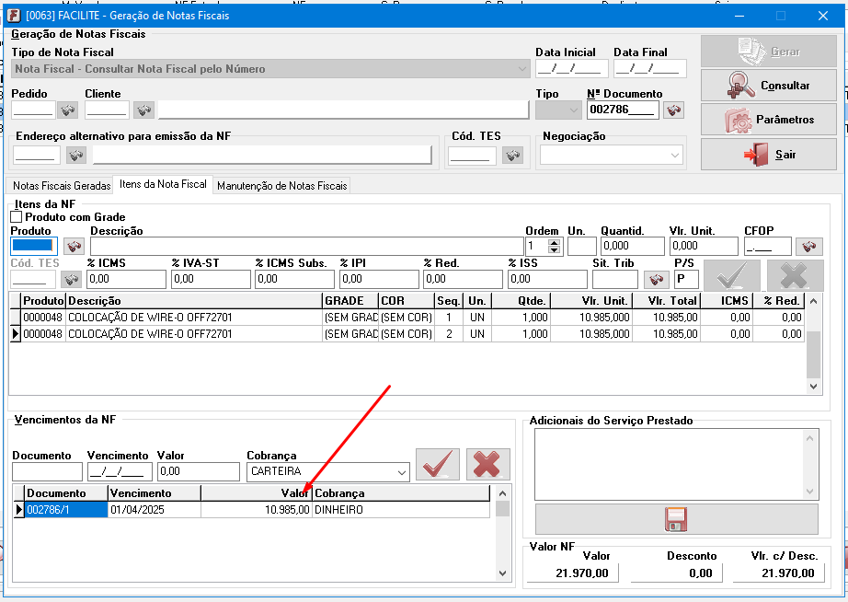Decrease the Ordem stepper value

pyautogui.click(x=554, y=250)
